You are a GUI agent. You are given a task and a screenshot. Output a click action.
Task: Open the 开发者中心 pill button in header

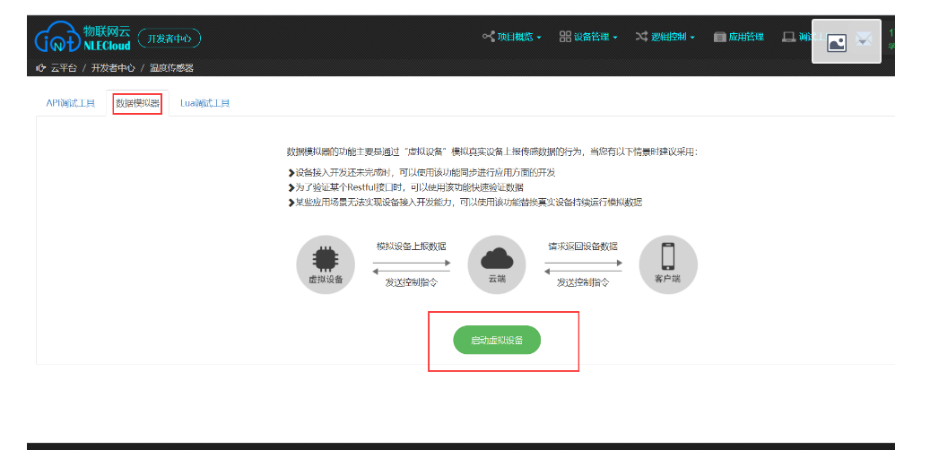point(169,39)
